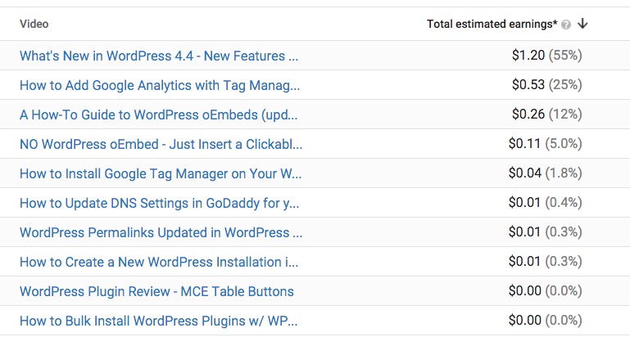Viewport: 630px width, 337px height.
Task: Select the $0.26 (12%) earnings value
Action: point(546,114)
